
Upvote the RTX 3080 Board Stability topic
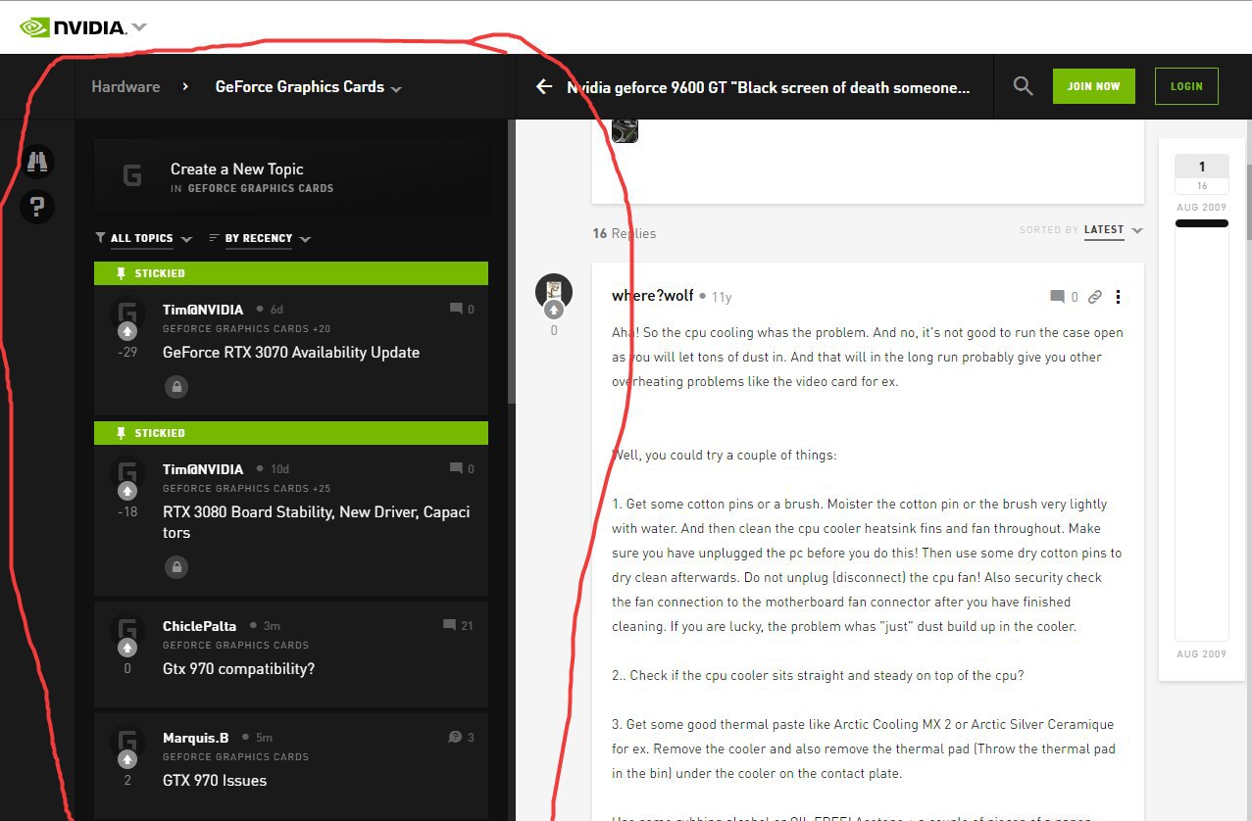point(127,491)
